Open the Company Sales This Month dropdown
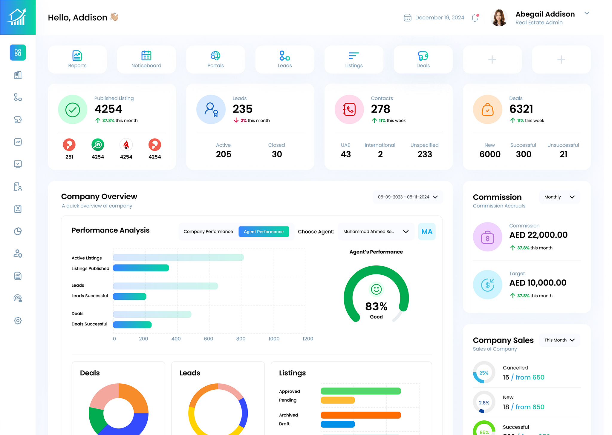 559,340
